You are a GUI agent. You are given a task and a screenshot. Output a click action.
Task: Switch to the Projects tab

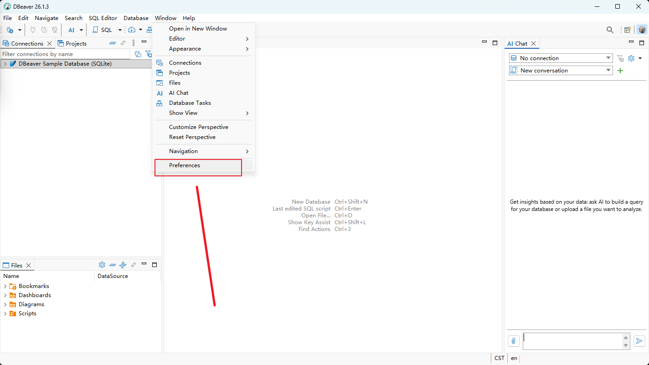72,44
